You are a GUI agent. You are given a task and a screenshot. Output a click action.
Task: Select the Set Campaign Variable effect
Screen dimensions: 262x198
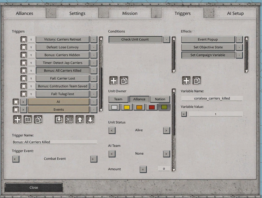coord(208,55)
